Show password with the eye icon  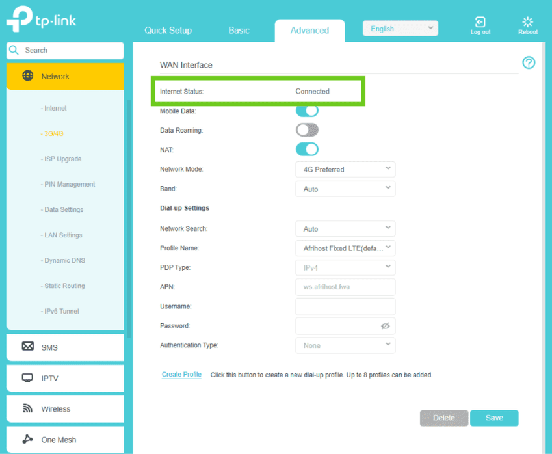385,326
